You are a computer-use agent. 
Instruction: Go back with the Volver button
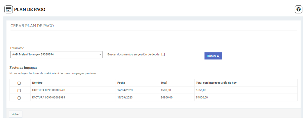point(16,114)
